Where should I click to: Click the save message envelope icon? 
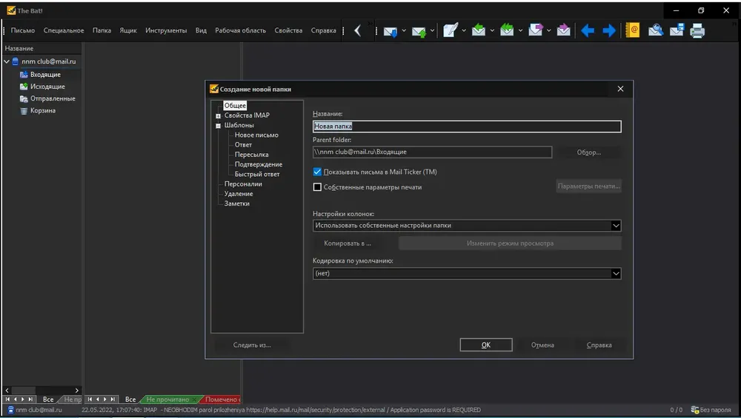point(677,30)
